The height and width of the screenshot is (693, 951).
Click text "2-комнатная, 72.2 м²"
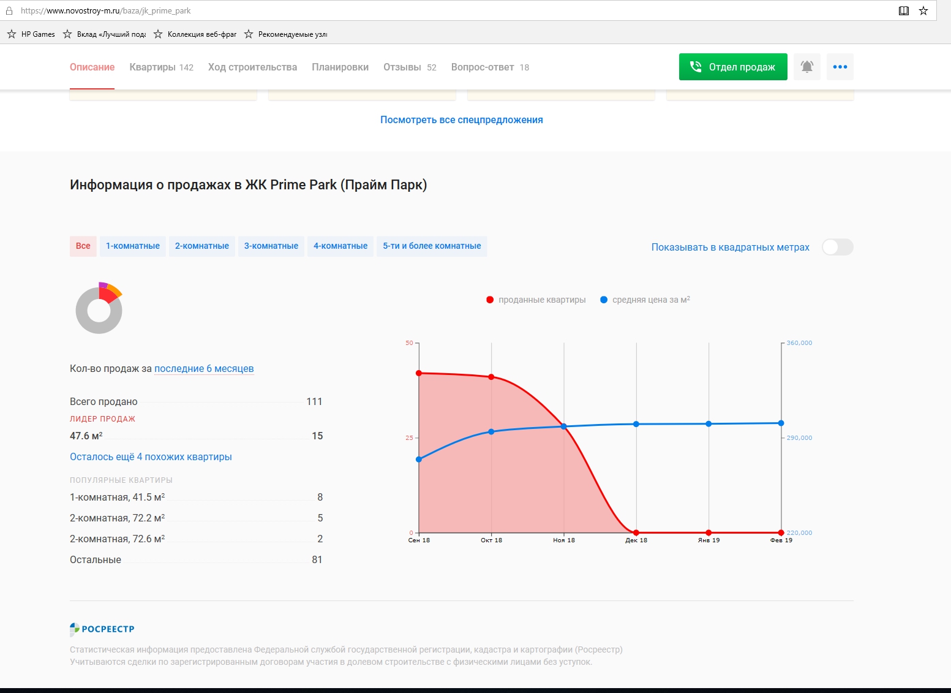[118, 518]
